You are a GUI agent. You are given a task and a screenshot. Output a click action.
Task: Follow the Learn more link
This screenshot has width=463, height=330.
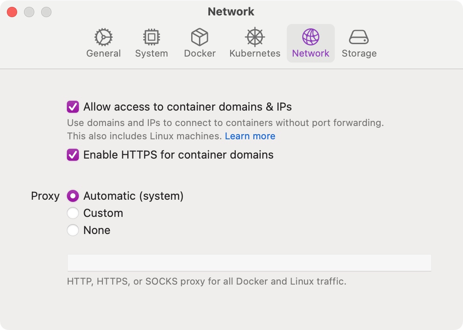pyautogui.click(x=250, y=136)
